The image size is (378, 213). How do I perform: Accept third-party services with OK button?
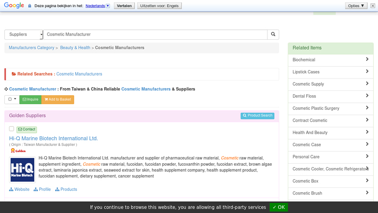pos(279,207)
